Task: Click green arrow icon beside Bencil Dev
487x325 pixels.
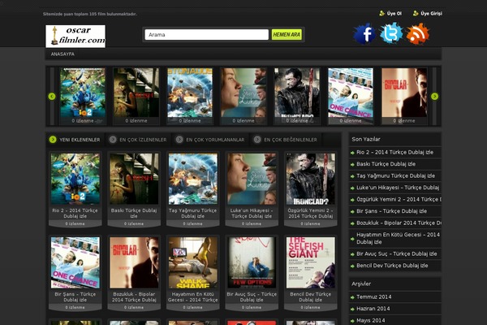Action: (x=352, y=266)
